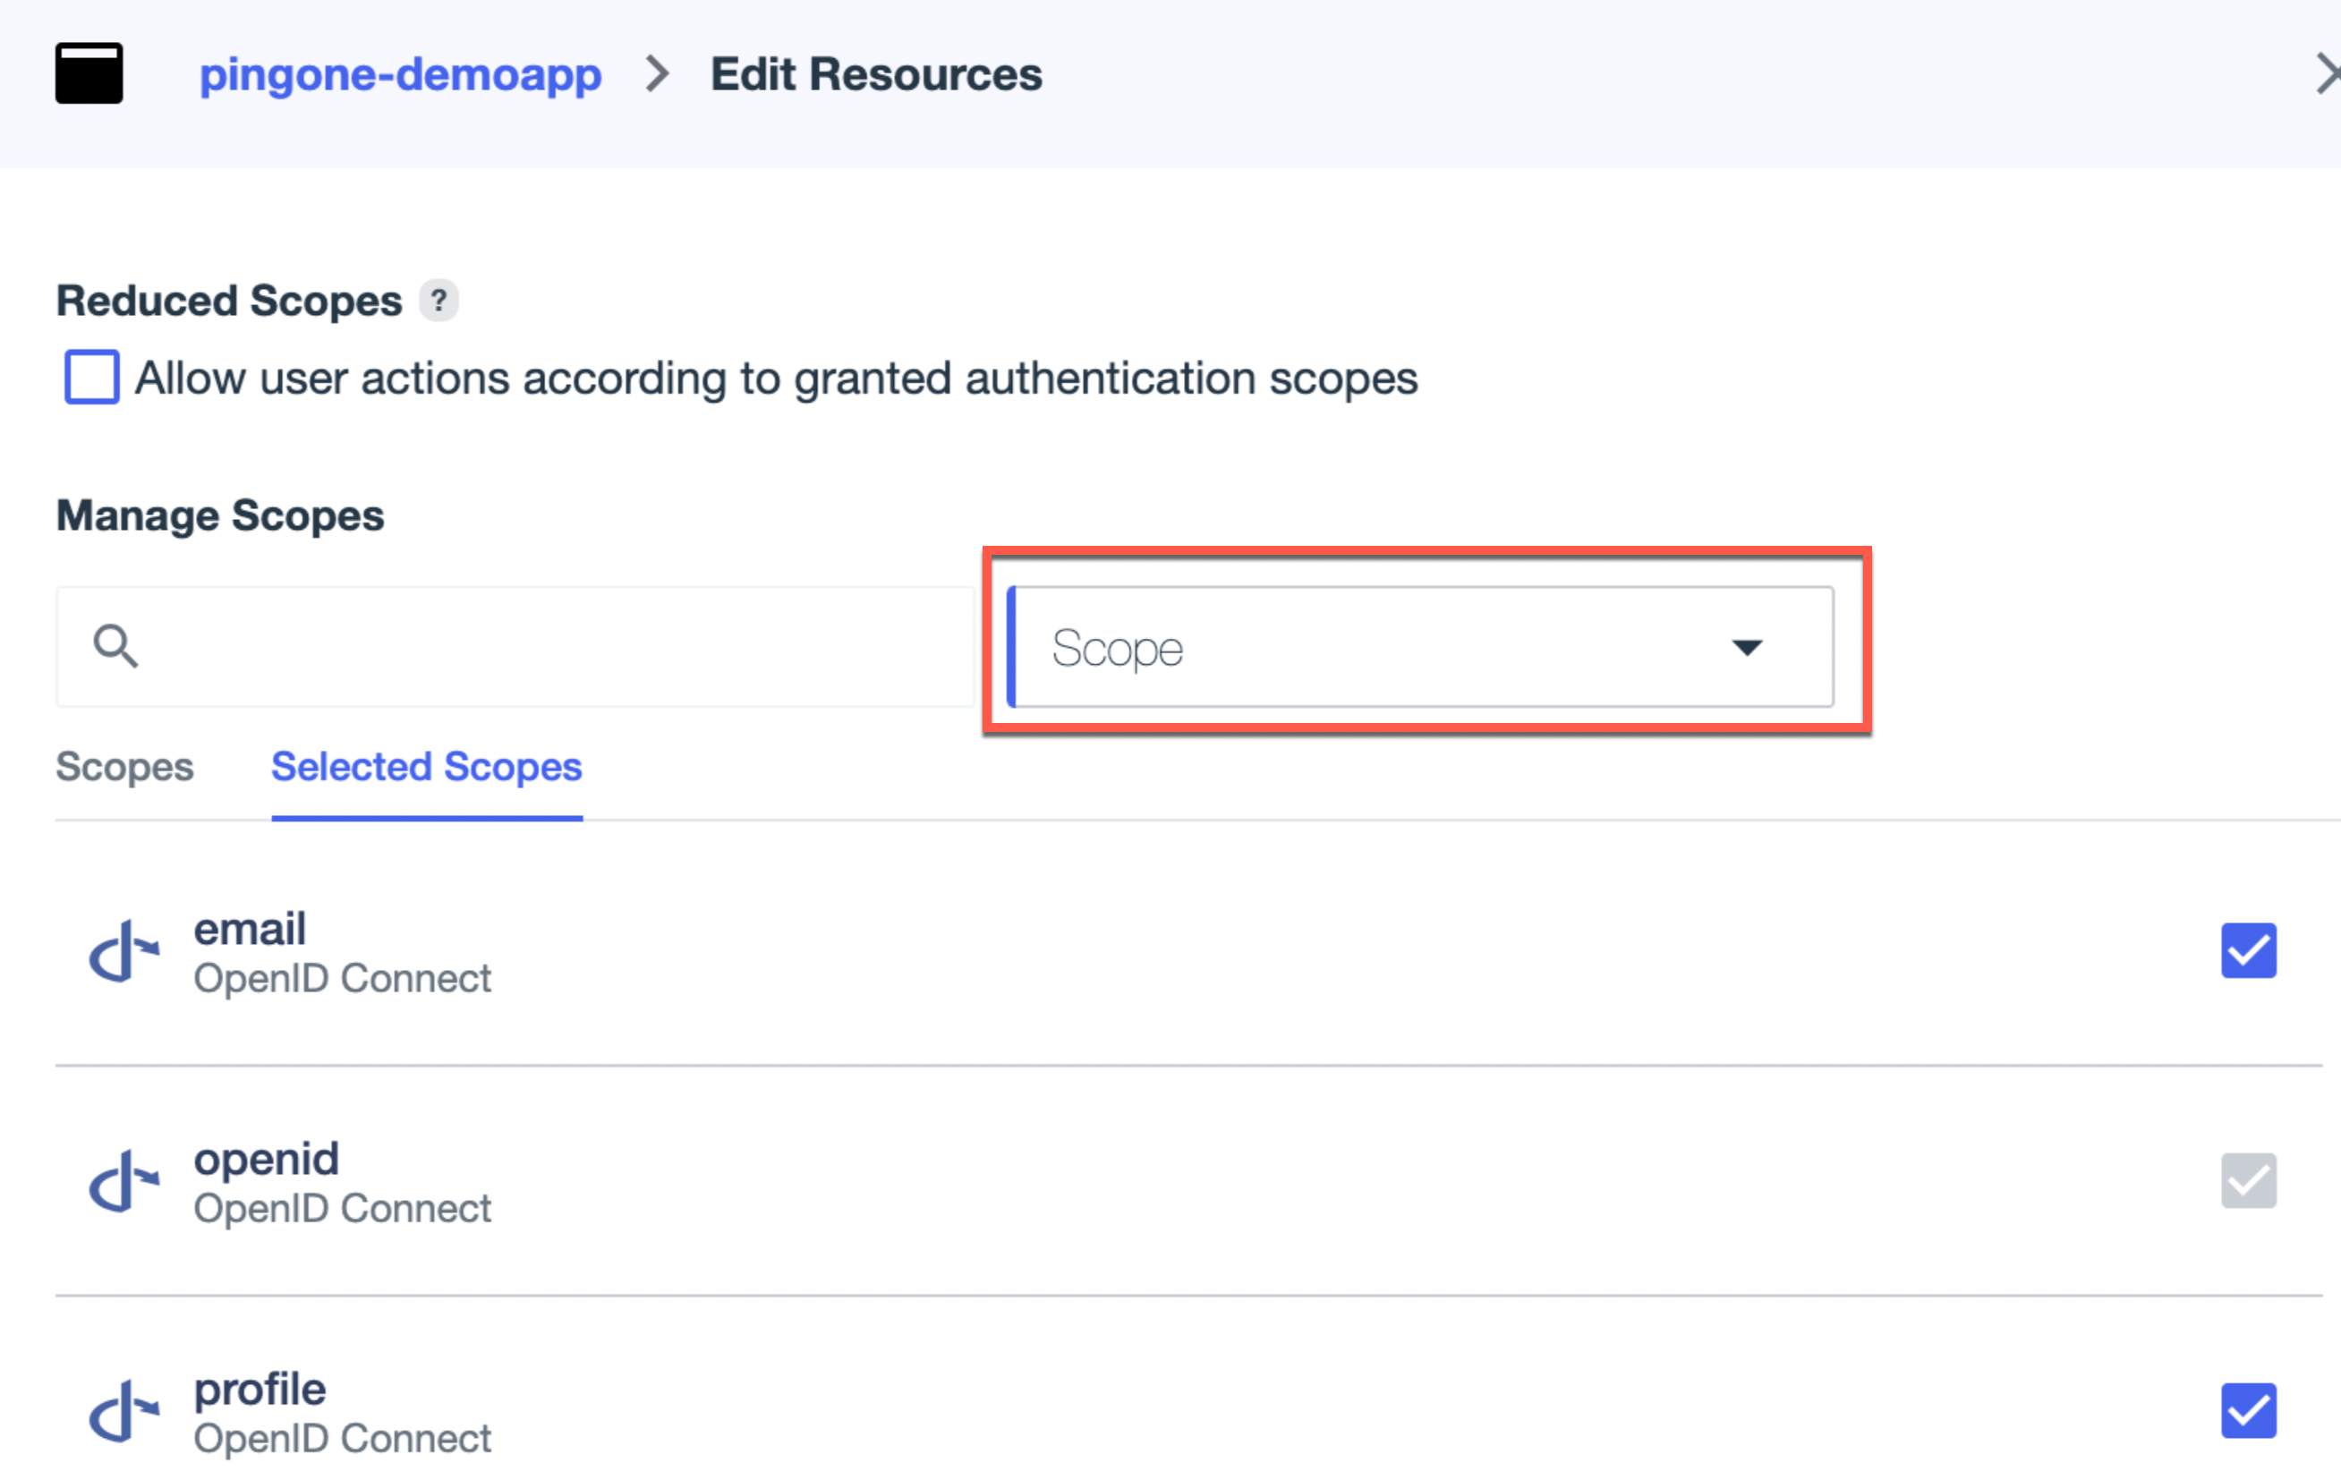Go back to pingone-demoapp link
Image resolution: width=2341 pixels, height=1480 pixels.
(x=400, y=74)
